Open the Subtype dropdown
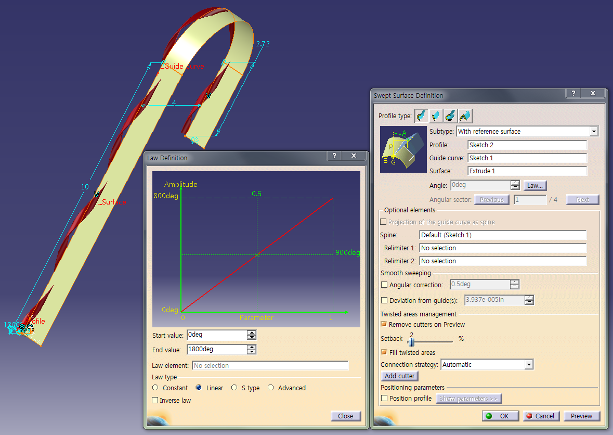Viewport: 613px width, 435px height. pos(594,131)
